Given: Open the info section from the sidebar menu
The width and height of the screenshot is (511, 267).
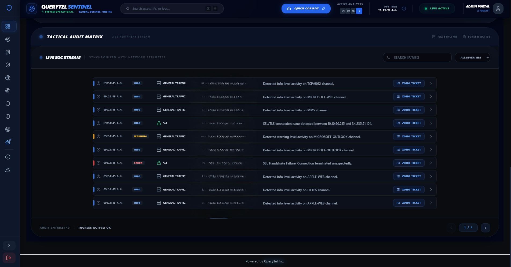Looking at the screenshot, I should tap(8, 157).
